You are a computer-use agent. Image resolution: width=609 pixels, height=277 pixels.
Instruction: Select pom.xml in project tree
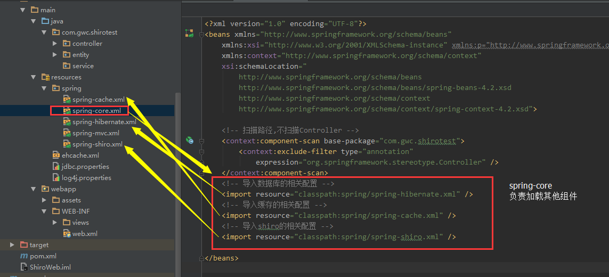point(43,256)
